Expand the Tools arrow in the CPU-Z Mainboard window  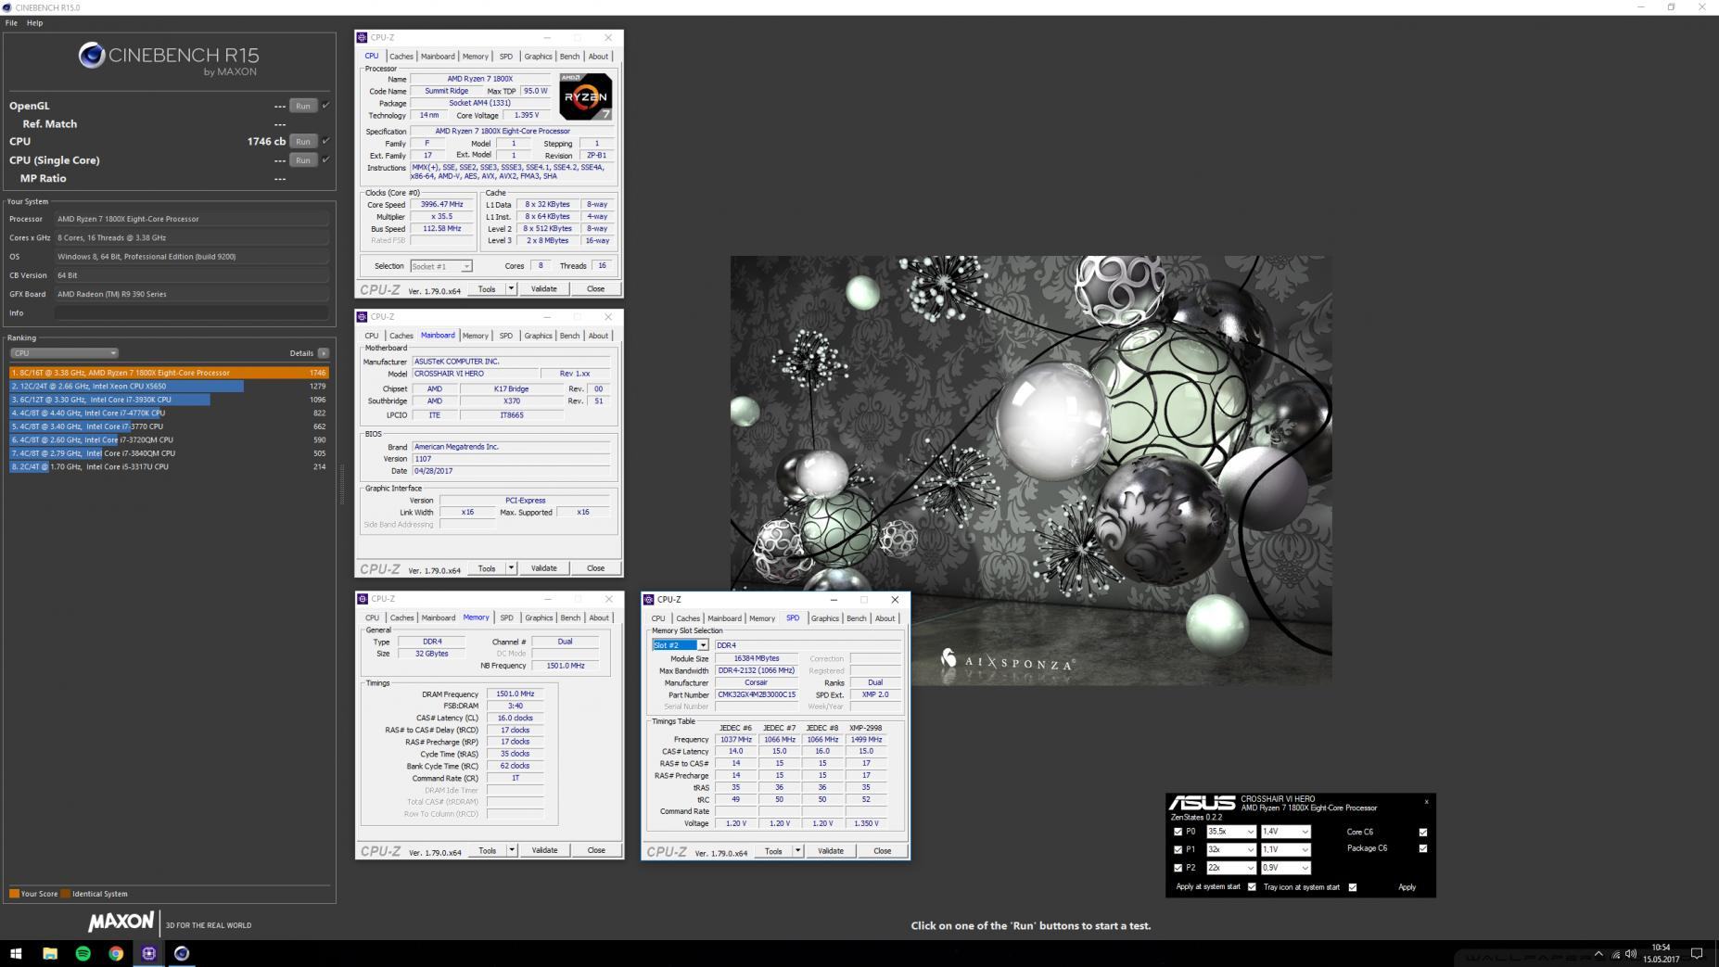tap(511, 568)
